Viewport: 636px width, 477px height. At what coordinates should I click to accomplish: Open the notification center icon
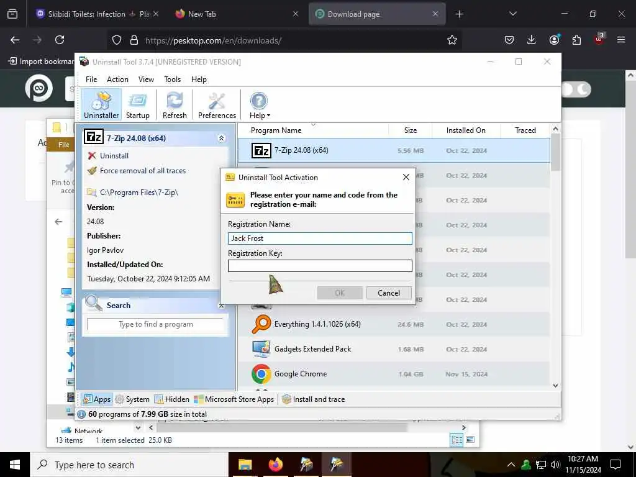click(616, 465)
